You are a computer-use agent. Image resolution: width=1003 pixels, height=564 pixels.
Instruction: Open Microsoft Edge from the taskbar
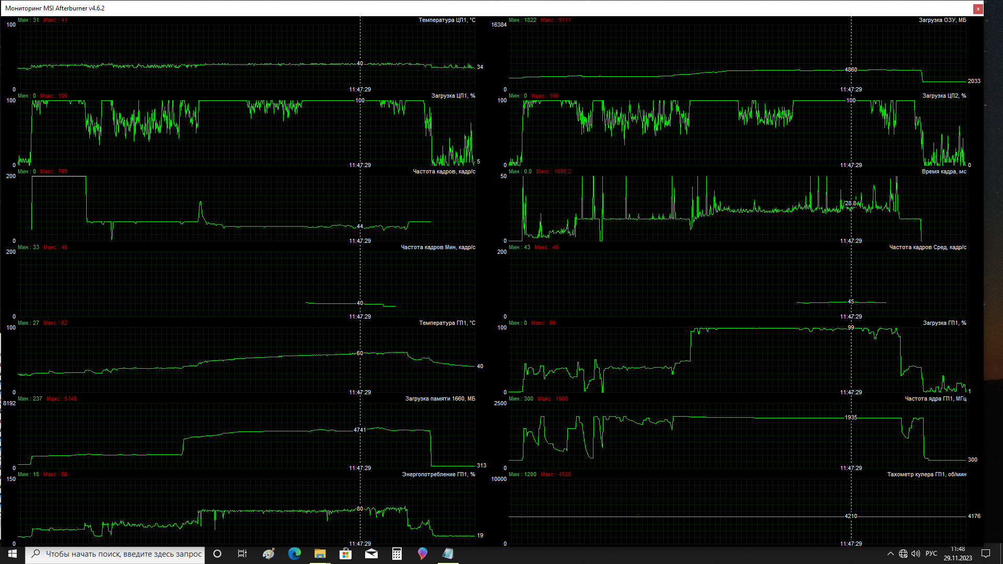click(294, 554)
